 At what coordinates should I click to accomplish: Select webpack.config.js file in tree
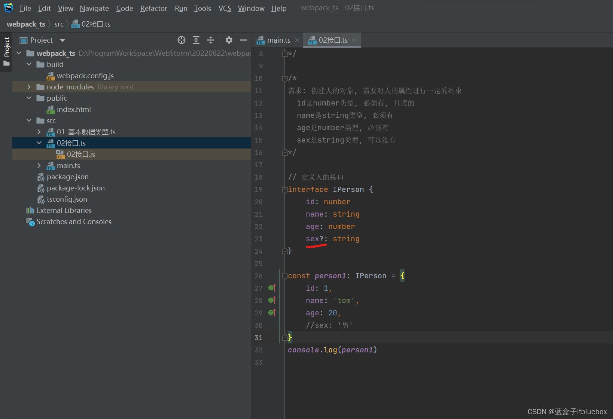tap(85, 76)
